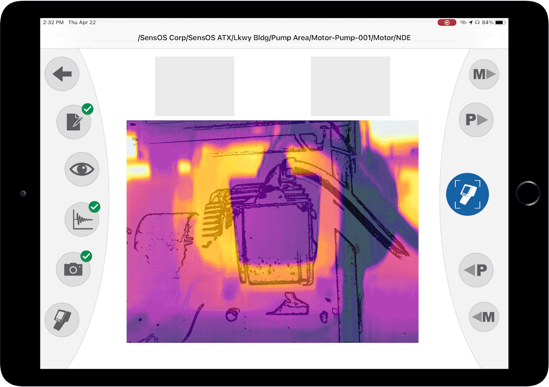
Task: Go to next point with P forward
Action: click(476, 120)
